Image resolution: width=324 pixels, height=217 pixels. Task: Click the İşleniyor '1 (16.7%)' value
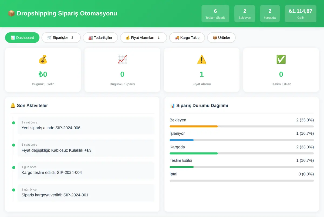pyautogui.click(x=305, y=134)
